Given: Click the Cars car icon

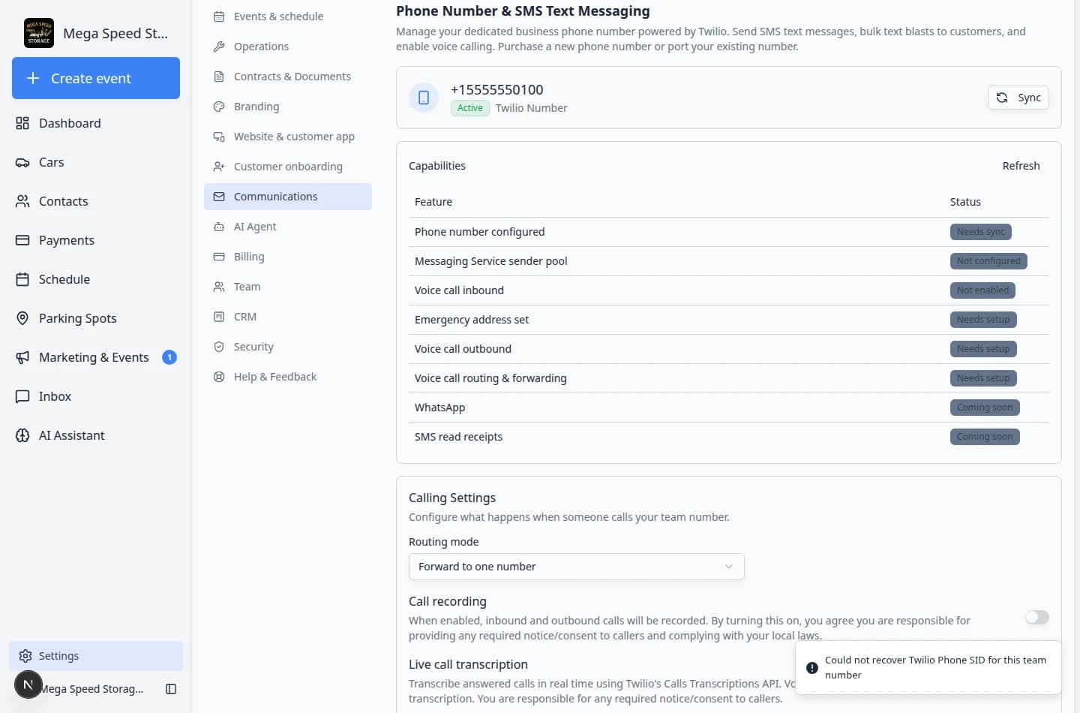Looking at the screenshot, I should [22, 162].
